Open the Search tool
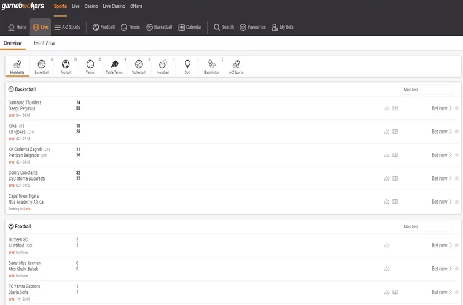Image resolution: width=463 pixels, height=305 pixels. [224, 27]
